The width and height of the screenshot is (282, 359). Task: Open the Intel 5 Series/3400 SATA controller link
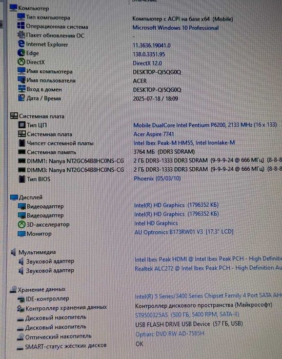click(209, 296)
